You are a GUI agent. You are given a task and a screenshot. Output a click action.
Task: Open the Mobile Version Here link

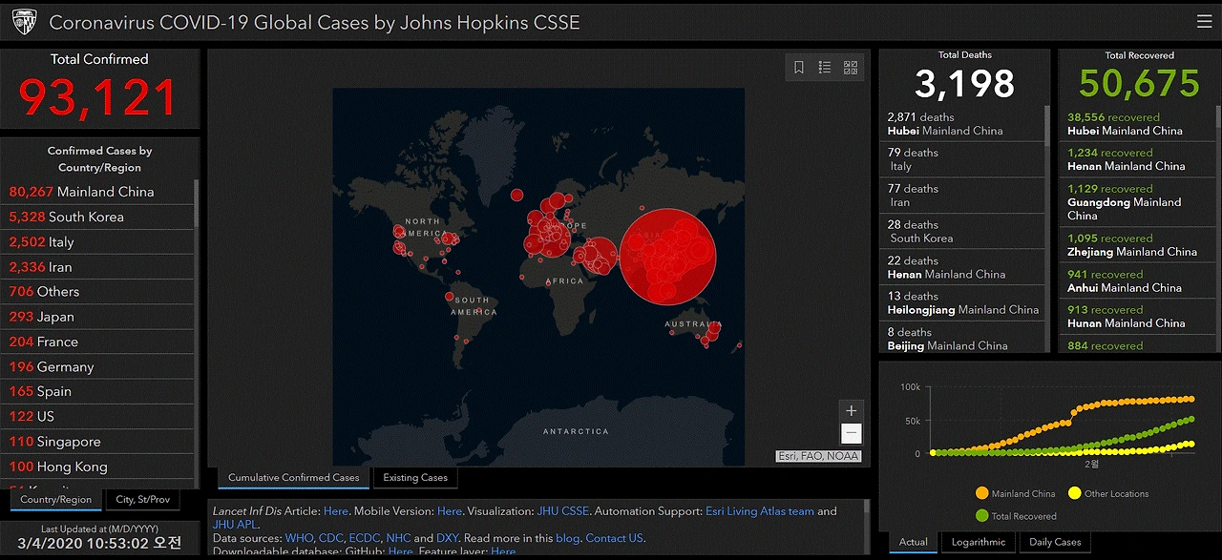(x=450, y=511)
